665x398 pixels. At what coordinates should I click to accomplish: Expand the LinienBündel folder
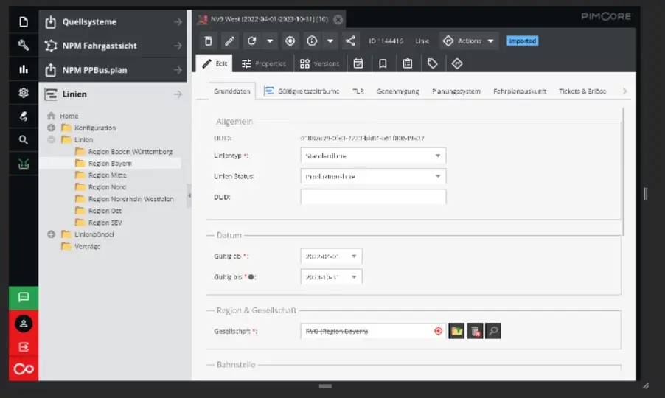(52, 234)
